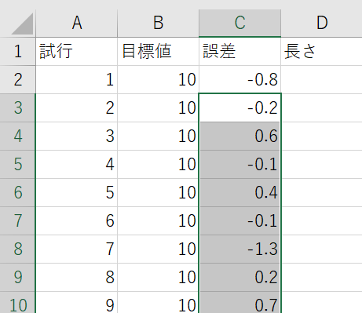
Task: Click empty cell D7
Action: click(322, 220)
